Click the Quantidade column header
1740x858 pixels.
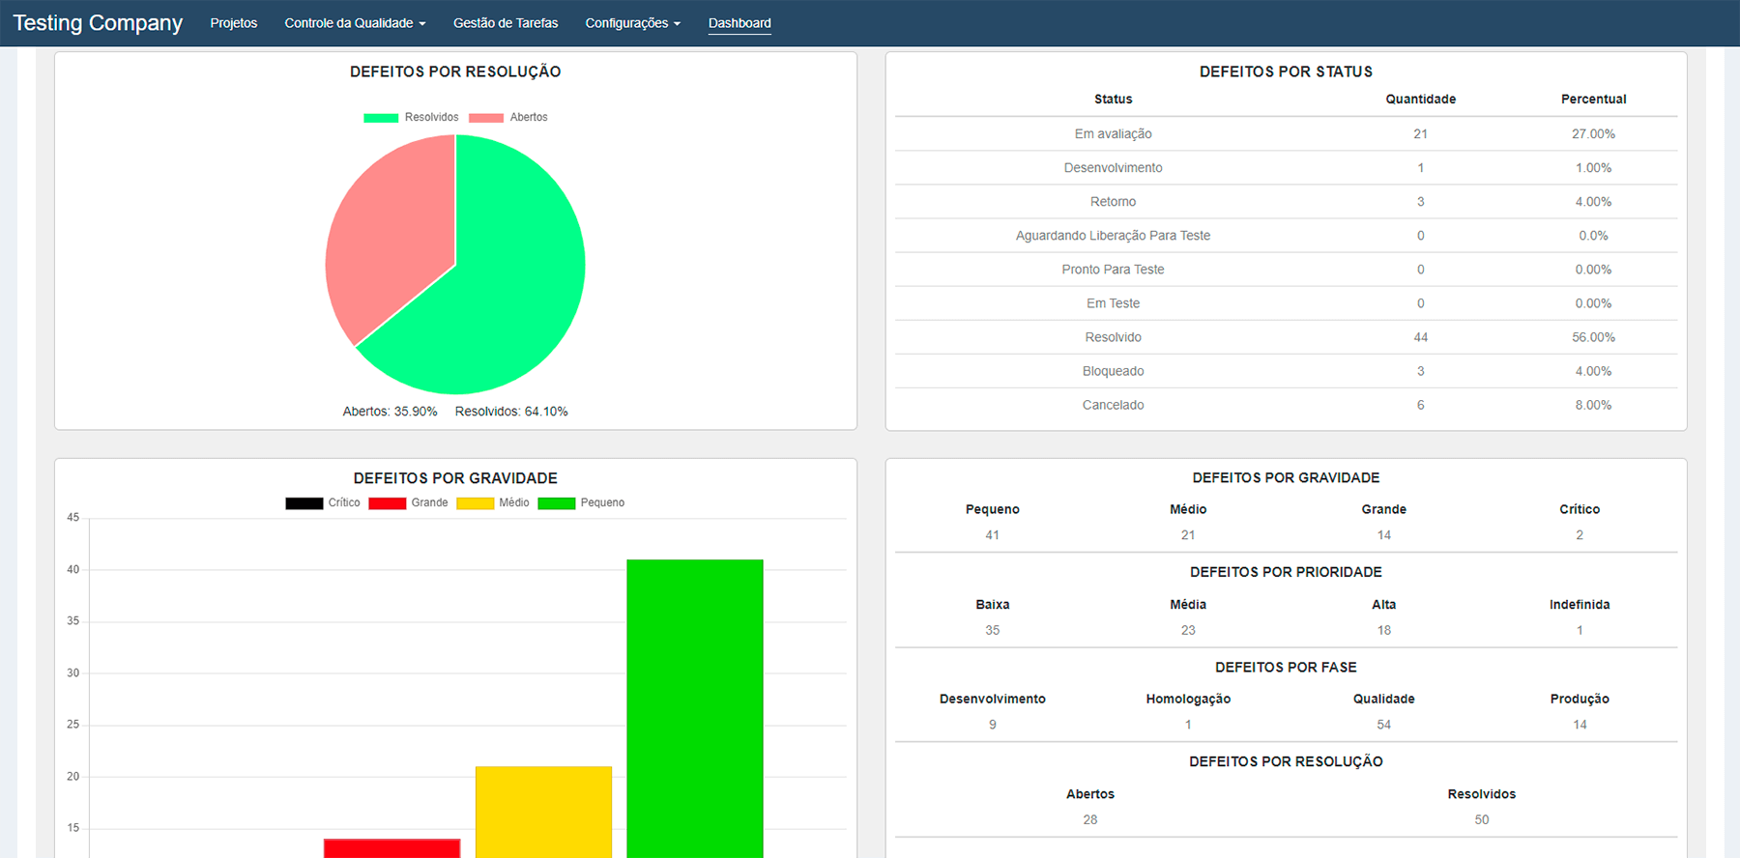(1419, 100)
